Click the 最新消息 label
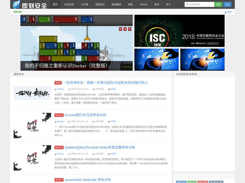Screen dimensions: 245x183 click(18, 12)
